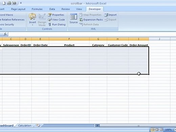Switch to the Dashboard sheet tab
Image resolution: width=176 pixels, height=132 pixels.
[x=7, y=126]
